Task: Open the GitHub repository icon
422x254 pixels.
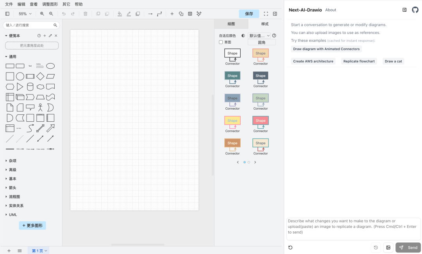Action: click(x=415, y=10)
